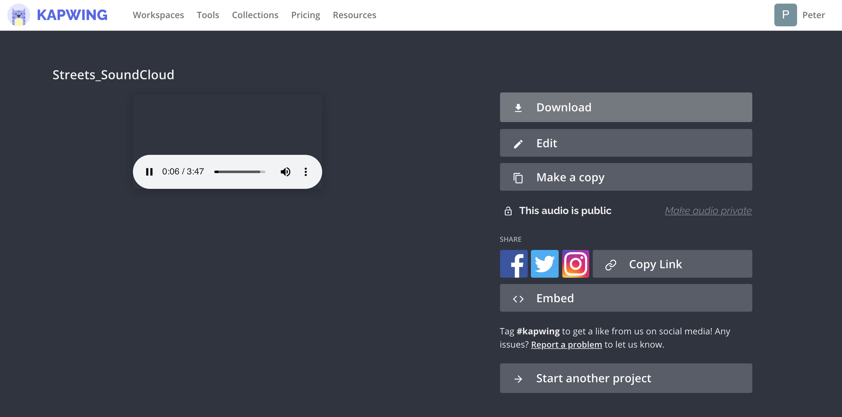
Task: Open the Tools menu
Action: click(208, 15)
